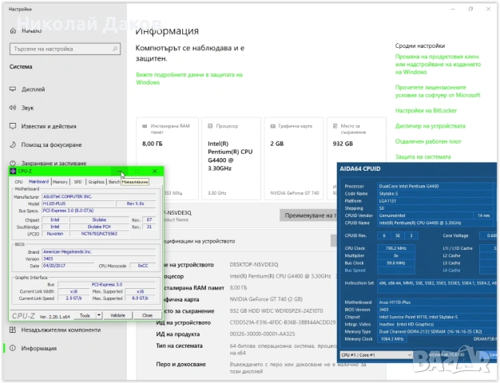The height and width of the screenshot is (383, 500).
Task: Click Asus H110I-Plus motherboard in AIDA64
Action: tap(437, 302)
